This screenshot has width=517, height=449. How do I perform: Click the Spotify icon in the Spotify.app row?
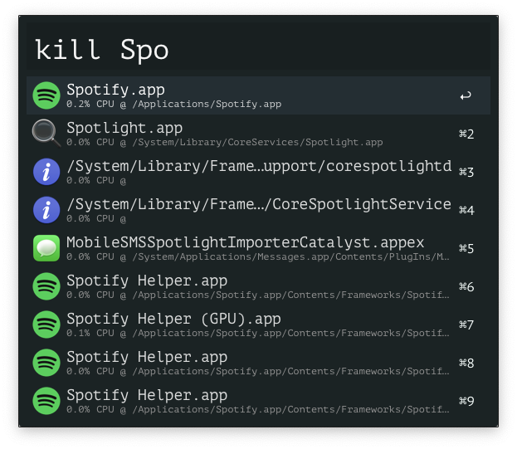click(46, 95)
